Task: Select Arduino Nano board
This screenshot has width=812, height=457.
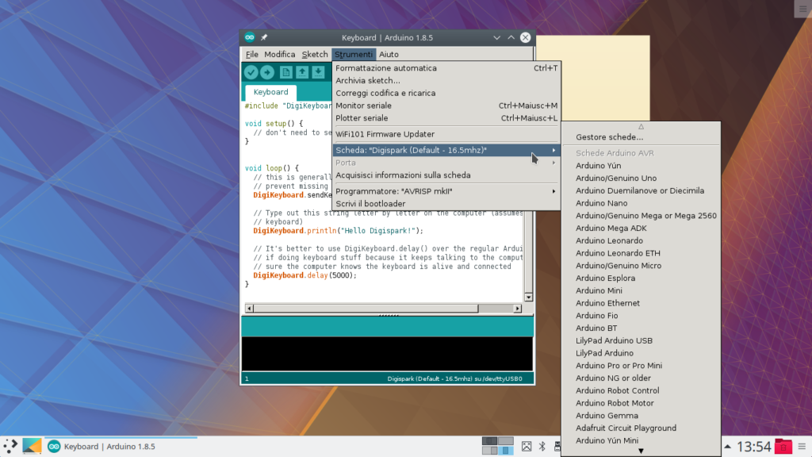Action: 641,203
